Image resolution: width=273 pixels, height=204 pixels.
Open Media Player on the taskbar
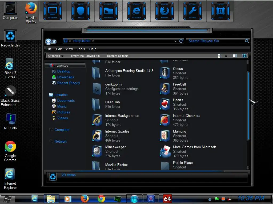[68, 199]
